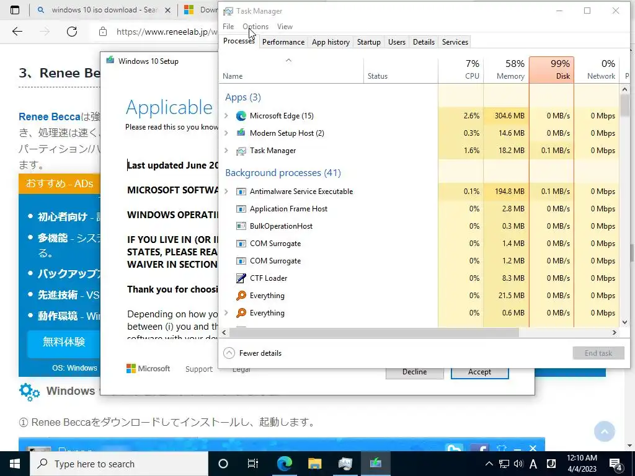
Task: Expand Task Manager process row
Action: [226, 151]
